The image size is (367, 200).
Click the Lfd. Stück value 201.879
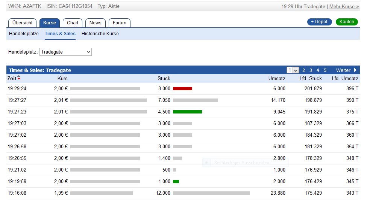313,89
